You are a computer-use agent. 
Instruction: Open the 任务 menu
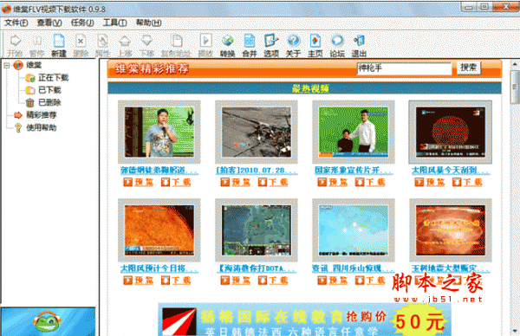[82, 23]
